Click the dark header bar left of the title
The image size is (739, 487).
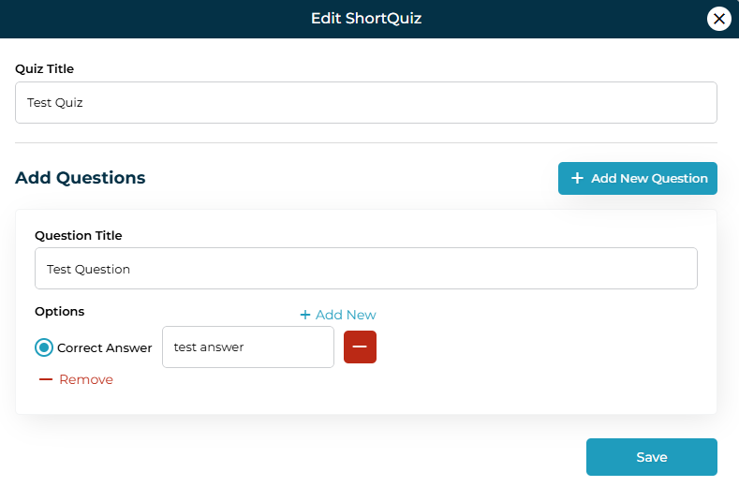140,19
